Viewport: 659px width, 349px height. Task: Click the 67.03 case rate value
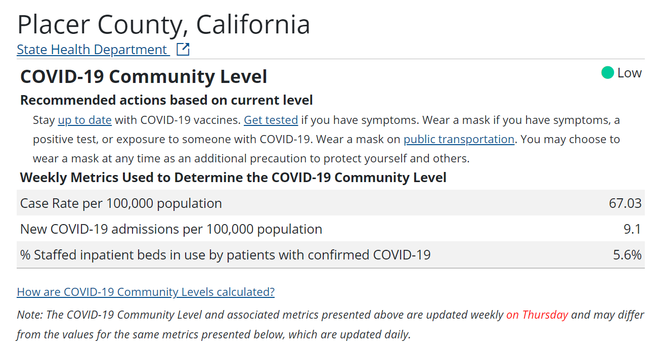pyautogui.click(x=625, y=203)
